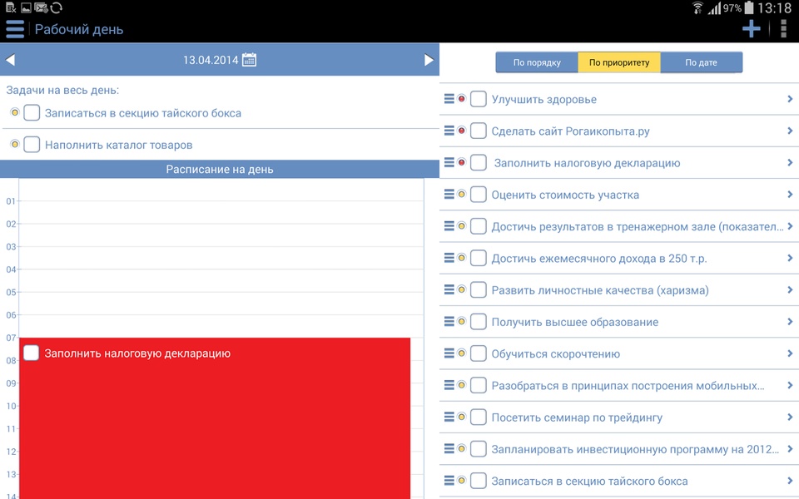This screenshot has height=499, width=799.
Task: Expand Улучшить здоровье with its chevron
Action: click(x=790, y=99)
